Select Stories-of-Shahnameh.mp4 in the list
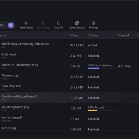The image size is (139, 139). [x=69, y=66]
